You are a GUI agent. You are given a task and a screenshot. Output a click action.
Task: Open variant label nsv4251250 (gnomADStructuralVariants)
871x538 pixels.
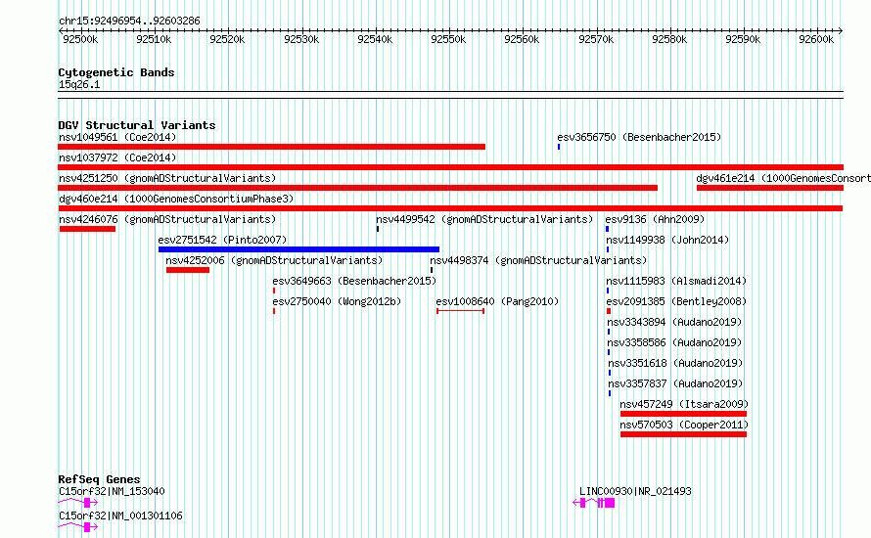pos(167,178)
